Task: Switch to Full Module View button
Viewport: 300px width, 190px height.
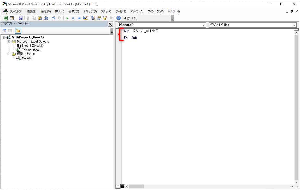Action: [122, 186]
